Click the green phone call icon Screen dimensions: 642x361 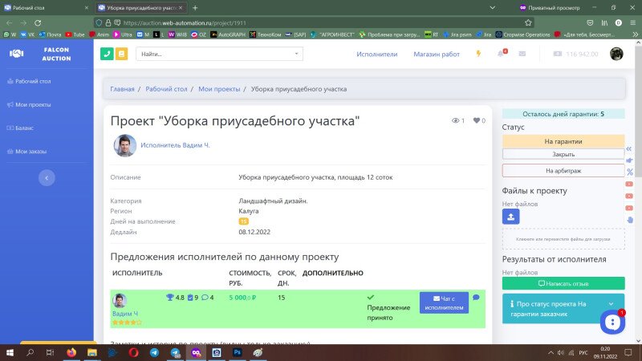coord(107,54)
